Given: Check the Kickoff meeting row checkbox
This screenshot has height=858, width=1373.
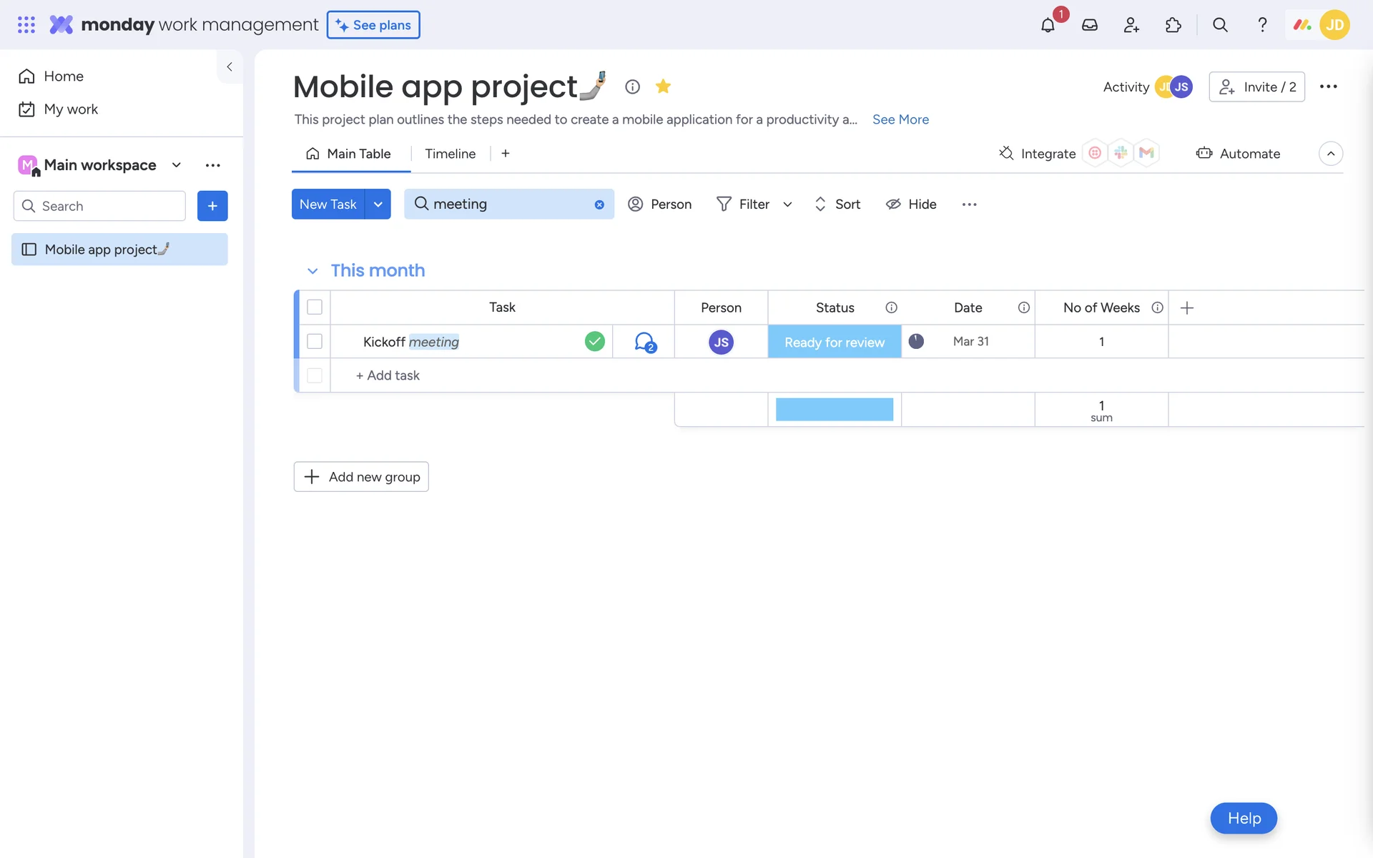Looking at the screenshot, I should pyautogui.click(x=315, y=342).
